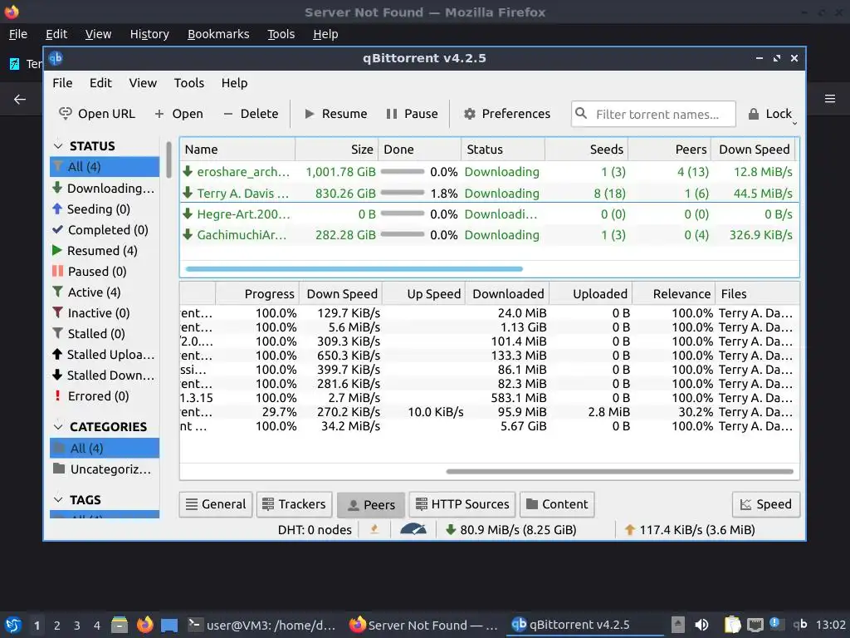Click DHT: 0 nodes in status bar
The height and width of the screenshot is (638, 850).
tap(315, 530)
